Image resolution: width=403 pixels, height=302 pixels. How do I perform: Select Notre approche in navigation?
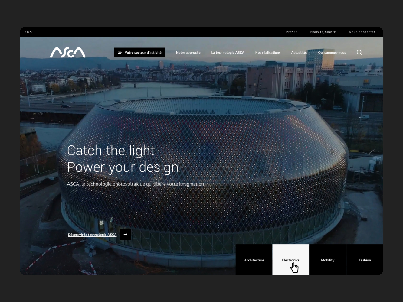point(188,53)
